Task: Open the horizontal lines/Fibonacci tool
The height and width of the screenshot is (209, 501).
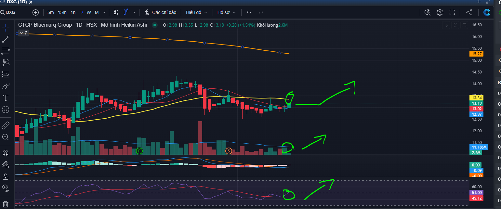Action: [6, 51]
